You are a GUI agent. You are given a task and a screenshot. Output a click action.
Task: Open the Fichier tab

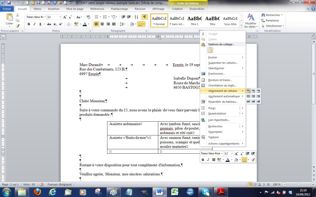(7, 9)
